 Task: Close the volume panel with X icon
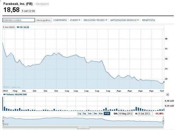tap(168, 95)
